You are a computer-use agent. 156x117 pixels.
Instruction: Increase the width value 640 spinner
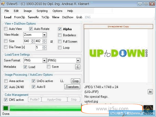pos(33,40)
